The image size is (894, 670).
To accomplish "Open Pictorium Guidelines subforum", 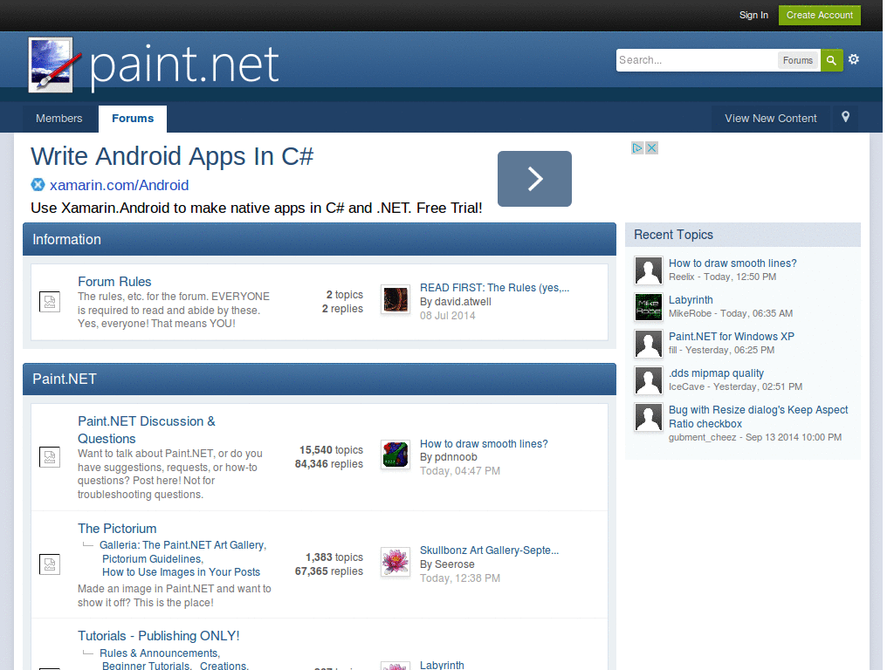I will (152, 559).
